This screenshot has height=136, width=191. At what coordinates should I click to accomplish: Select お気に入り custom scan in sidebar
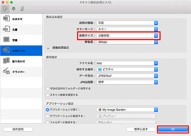coord(21,51)
